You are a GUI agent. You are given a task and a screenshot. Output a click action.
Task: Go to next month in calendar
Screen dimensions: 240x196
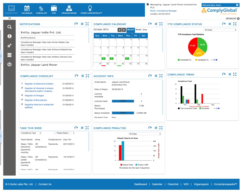[124, 30]
